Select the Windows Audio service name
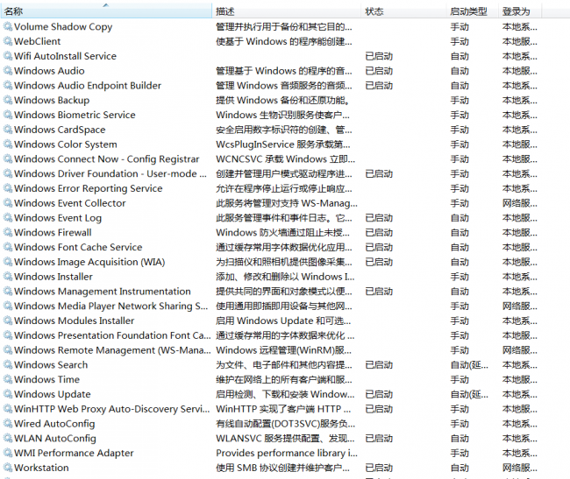This screenshot has height=479, width=570. coord(49,70)
